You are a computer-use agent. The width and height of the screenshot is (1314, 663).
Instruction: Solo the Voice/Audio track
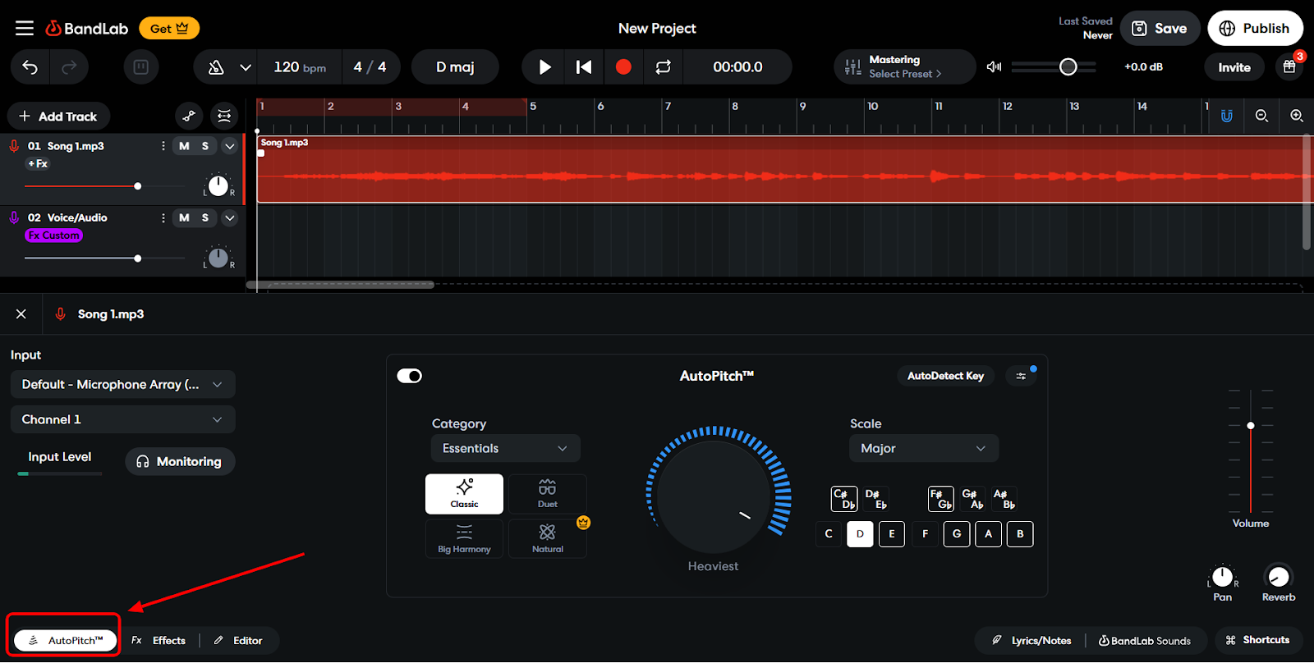205,217
